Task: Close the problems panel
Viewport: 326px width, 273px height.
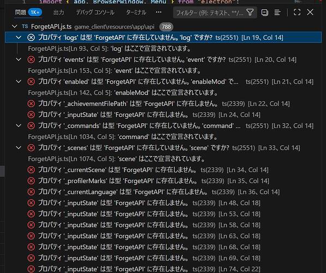Action: coord(310,12)
